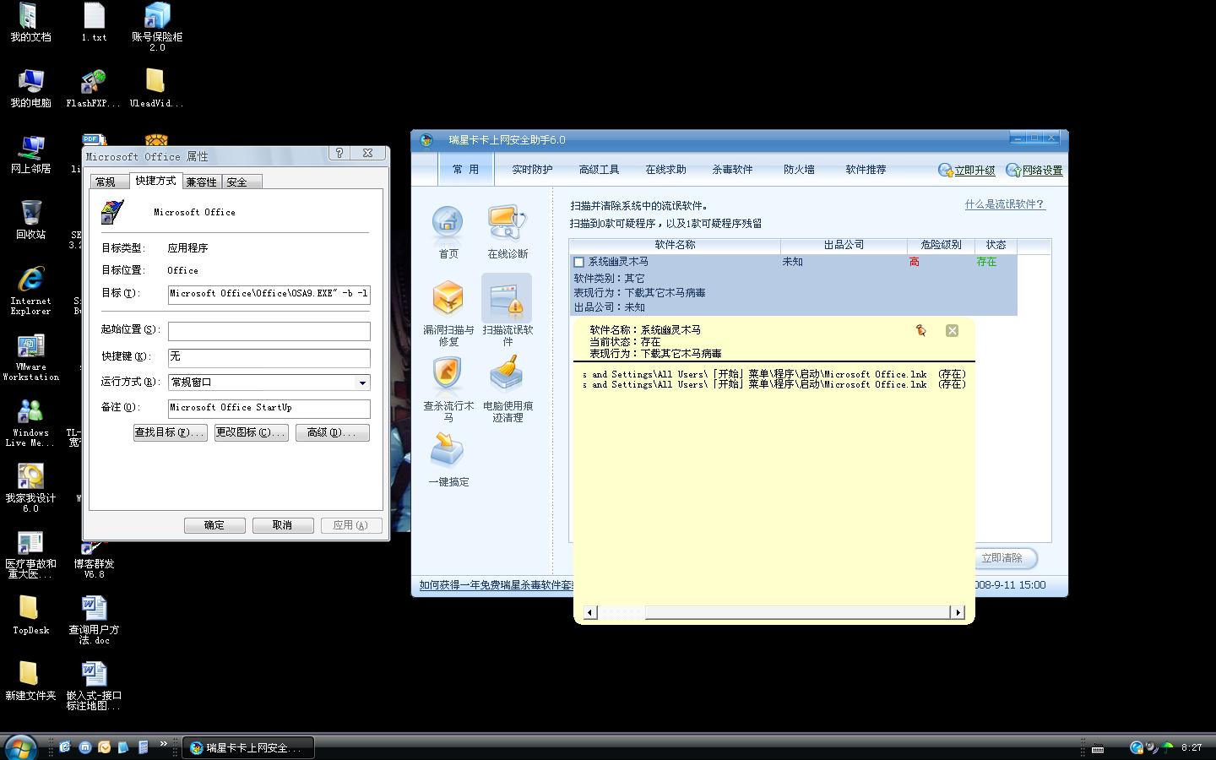Select the 医疗事故和重大医 desktop file
Image resolution: width=1216 pixels, height=760 pixels.
tap(30, 554)
